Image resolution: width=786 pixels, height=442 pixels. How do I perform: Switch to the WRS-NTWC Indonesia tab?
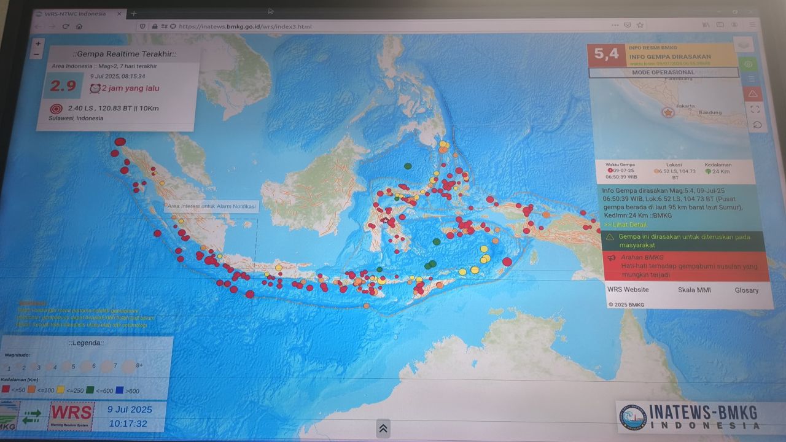click(x=74, y=12)
